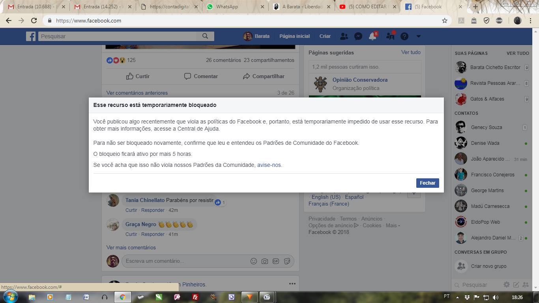This screenshot has width=539, height=303.
Task: Close the blocked feature dialog with Fechar
Action: click(x=427, y=183)
